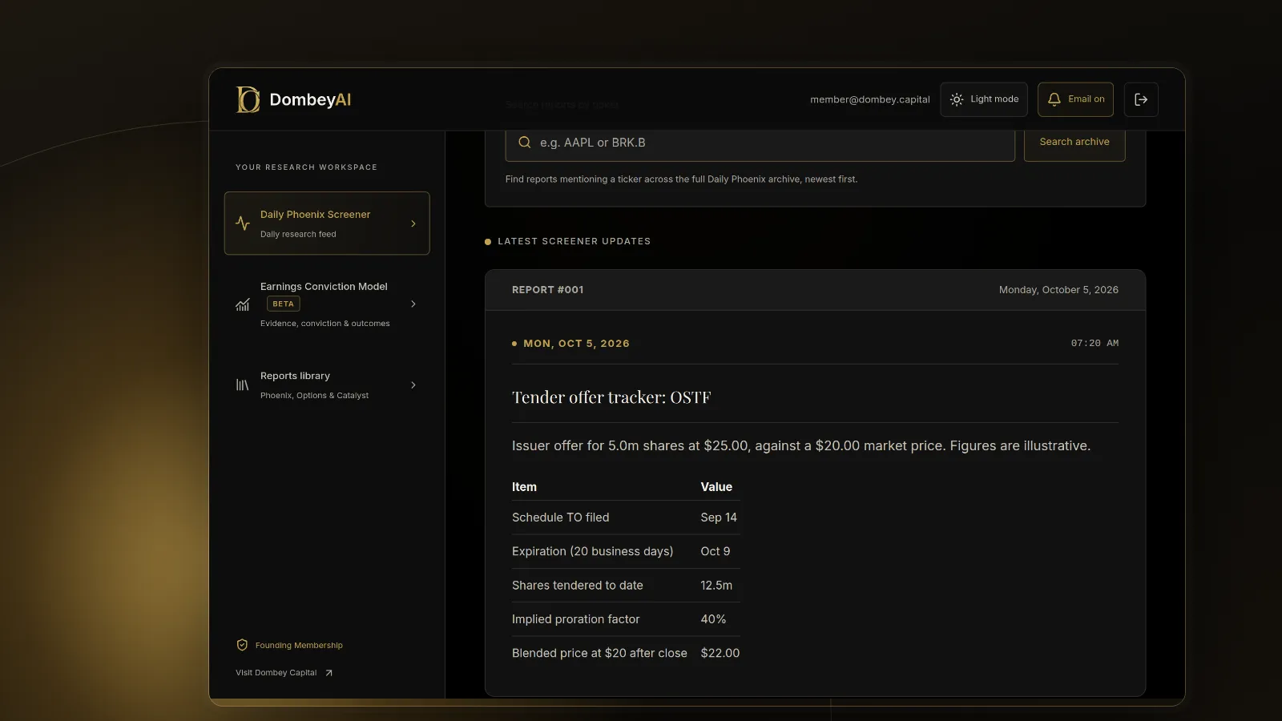Click the DombeyAI logo emblem
This screenshot has width=1282, height=721.
[248, 99]
